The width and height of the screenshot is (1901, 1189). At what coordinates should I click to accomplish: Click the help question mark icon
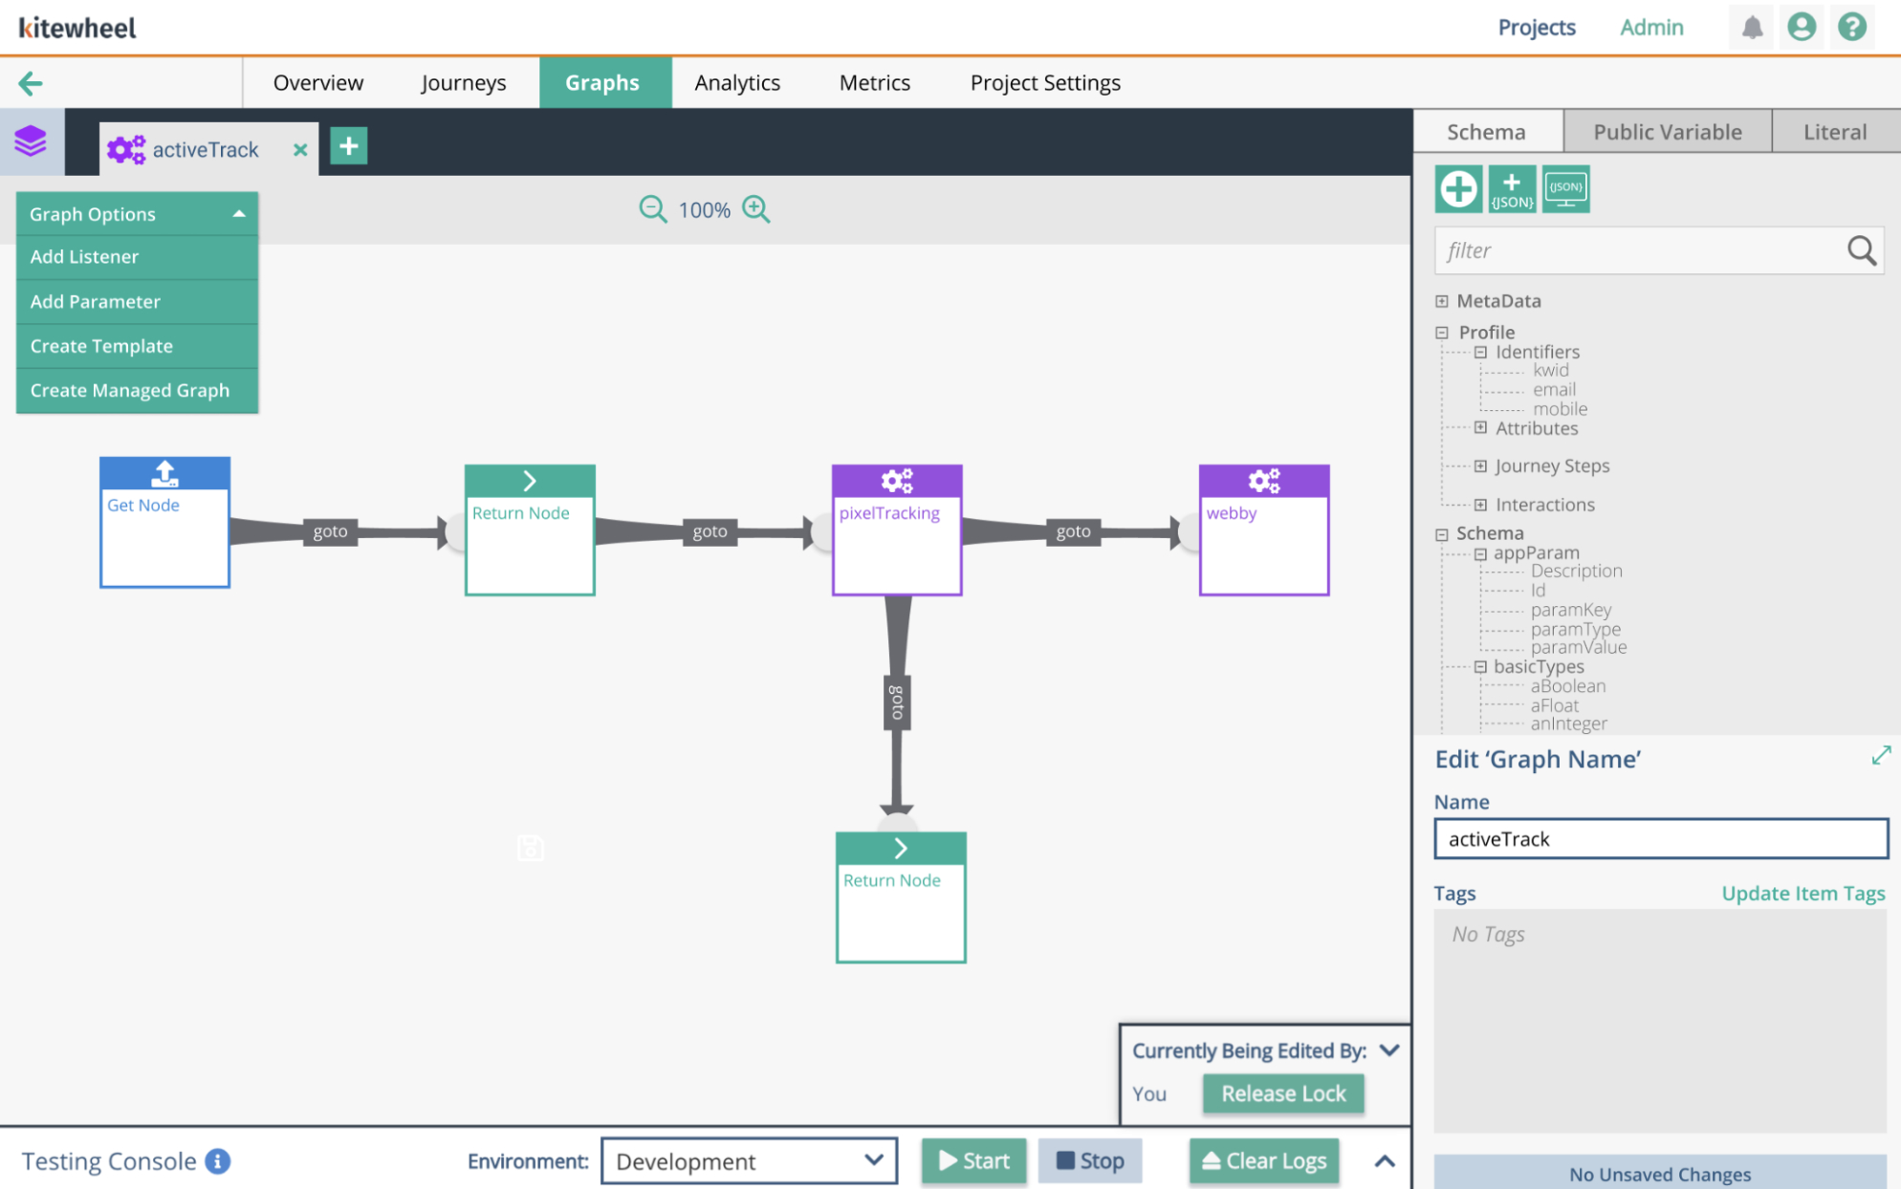pos(1852,27)
